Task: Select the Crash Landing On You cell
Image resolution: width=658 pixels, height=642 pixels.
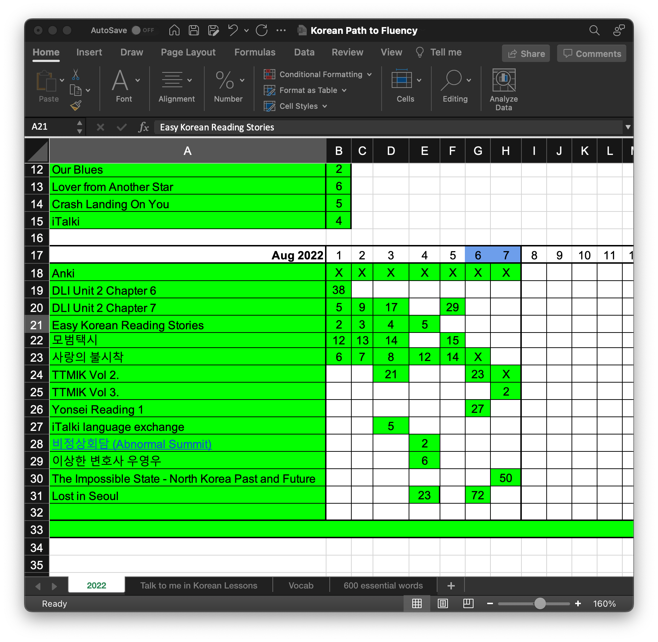Action: point(187,204)
